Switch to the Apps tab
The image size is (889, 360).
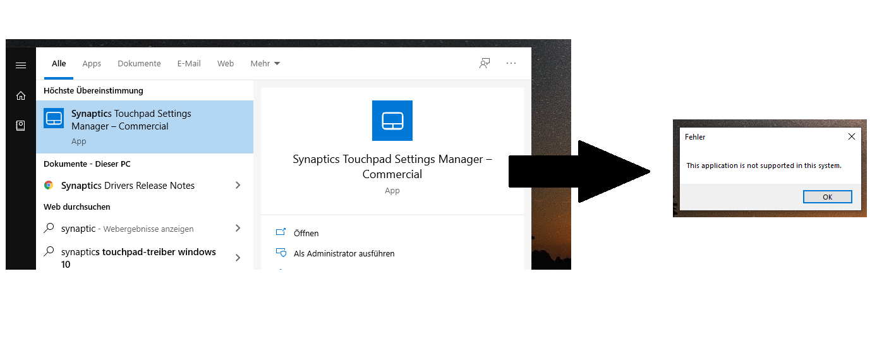click(x=92, y=63)
